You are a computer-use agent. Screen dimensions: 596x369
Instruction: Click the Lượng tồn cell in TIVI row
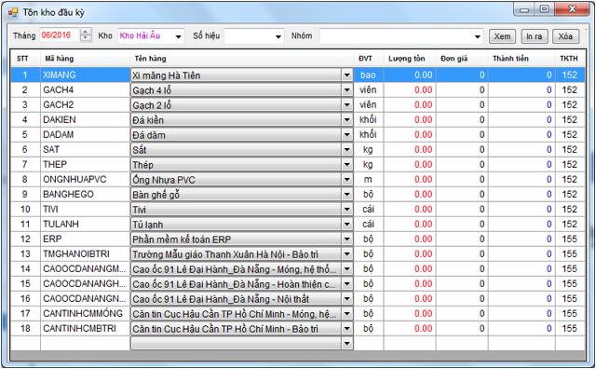coord(410,209)
